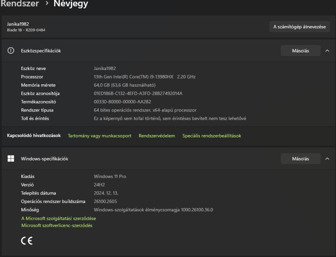The height and width of the screenshot is (257, 336).
Task: Collapse the Eszközspecifikációk section chevron
Action: pyautogui.click(x=327, y=51)
